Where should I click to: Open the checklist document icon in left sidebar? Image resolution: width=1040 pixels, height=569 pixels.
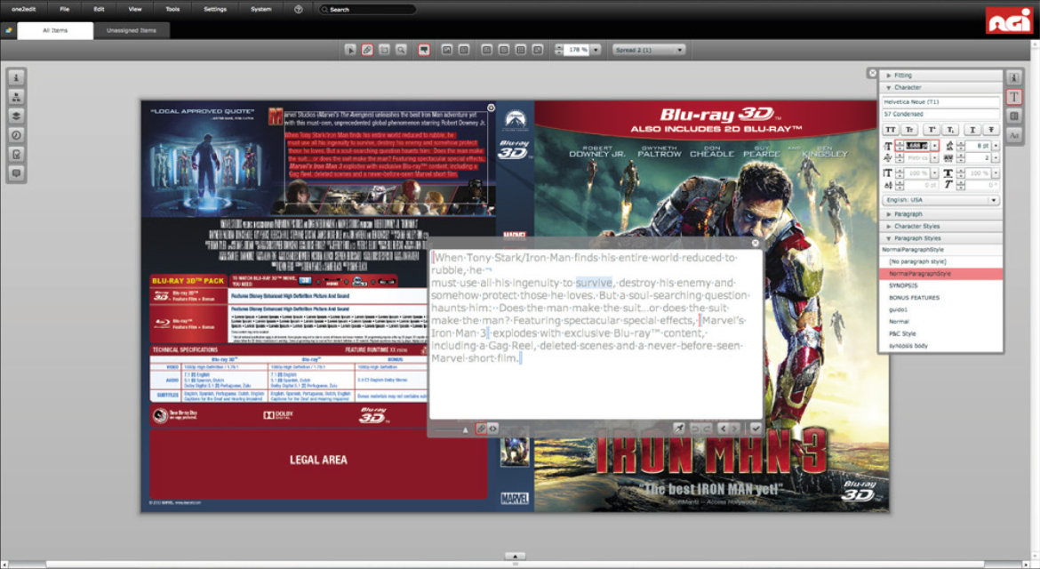click(17, 154)
